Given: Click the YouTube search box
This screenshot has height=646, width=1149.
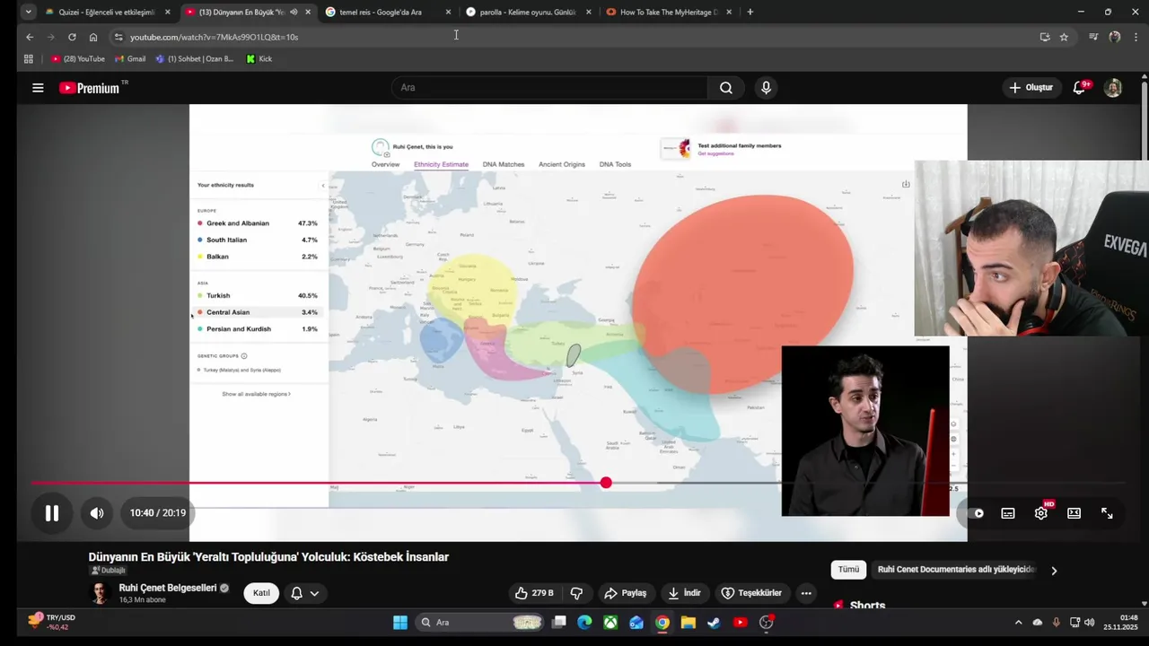Looking at the screenshot, I should (549, 88).
